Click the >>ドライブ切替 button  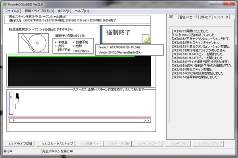point(19,144)
